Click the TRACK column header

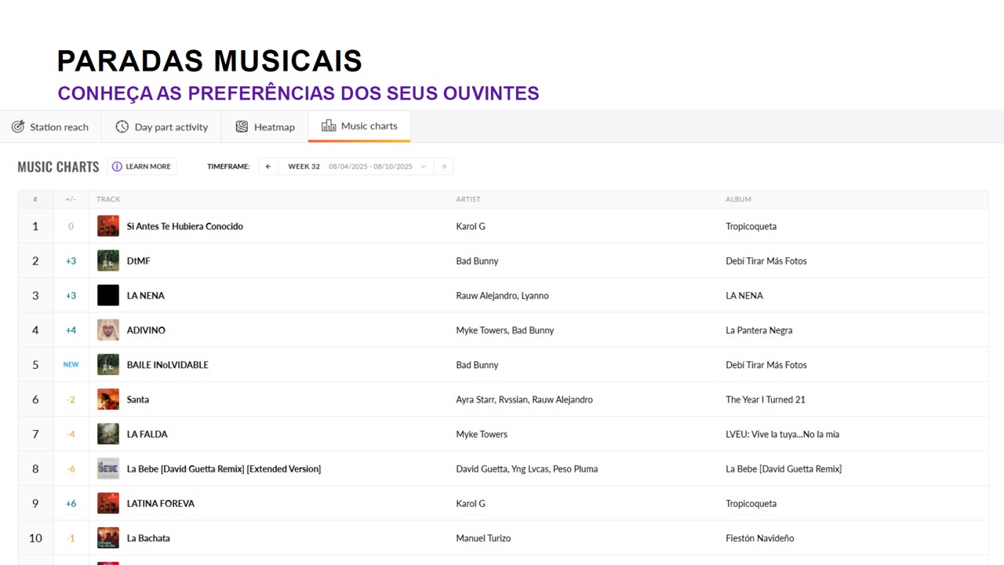108,199
